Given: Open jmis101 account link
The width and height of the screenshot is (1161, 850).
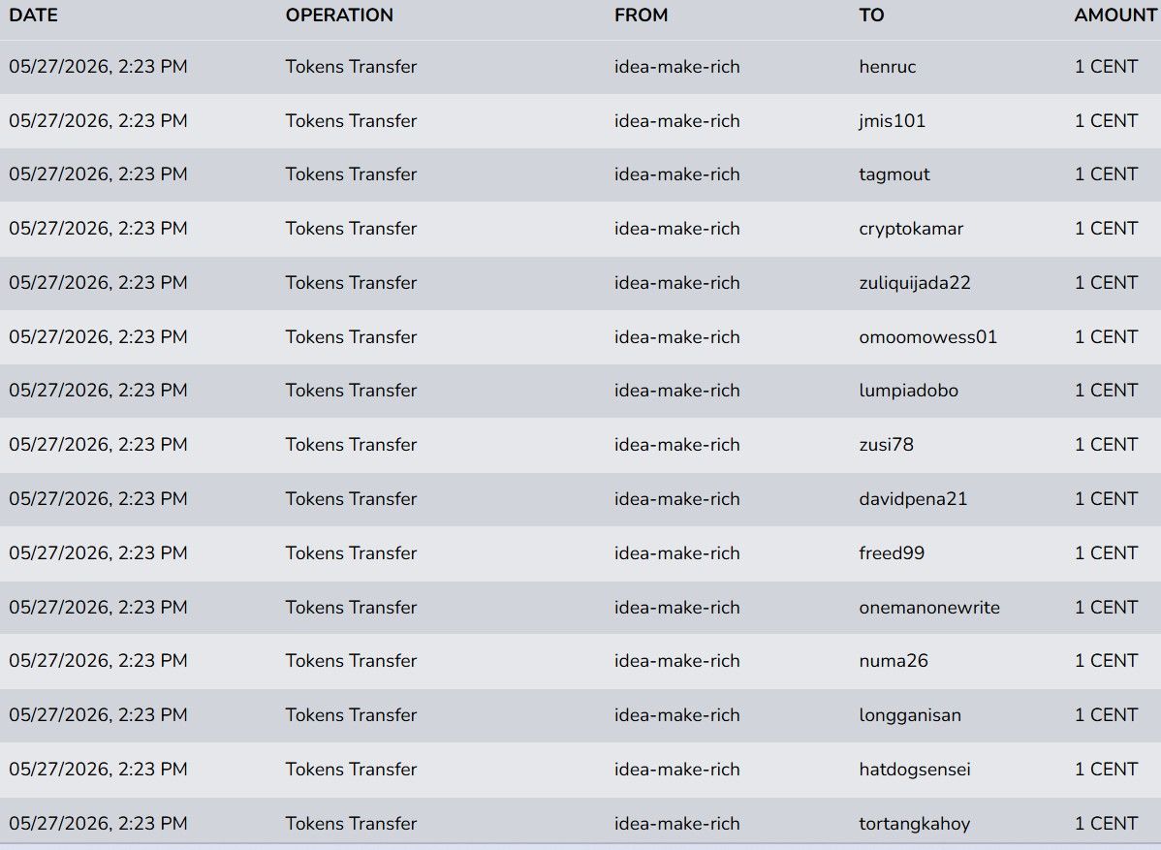Looking at the screenshot, I should [x=893, y=121].
